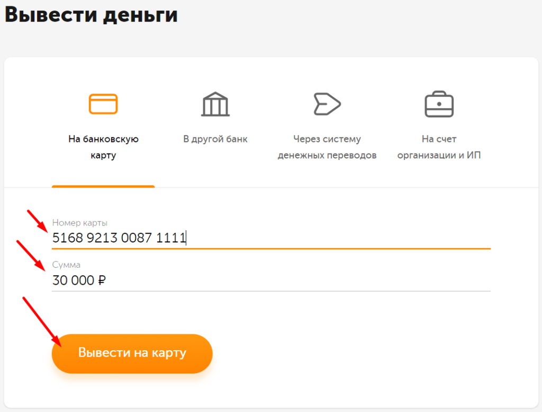The image size is (542, 412).
Task: Focus the card number input field
Action: coord(318,238)
